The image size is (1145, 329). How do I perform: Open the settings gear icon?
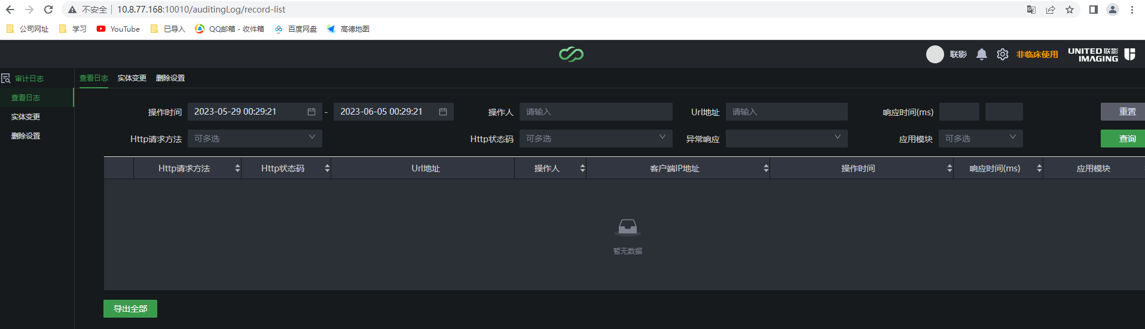tap(1003, 54)
